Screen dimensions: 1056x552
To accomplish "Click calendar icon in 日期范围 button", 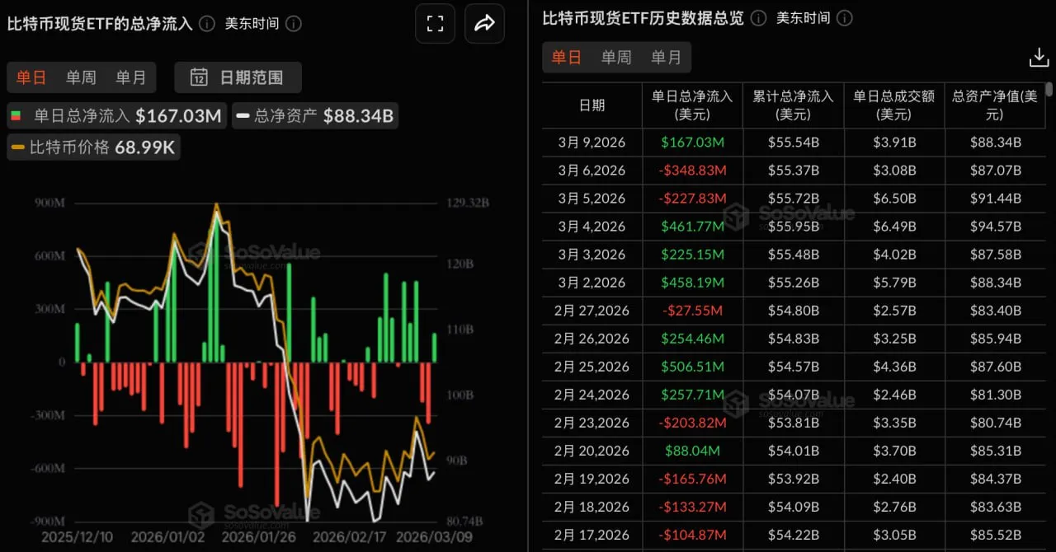I will point(199,77).
